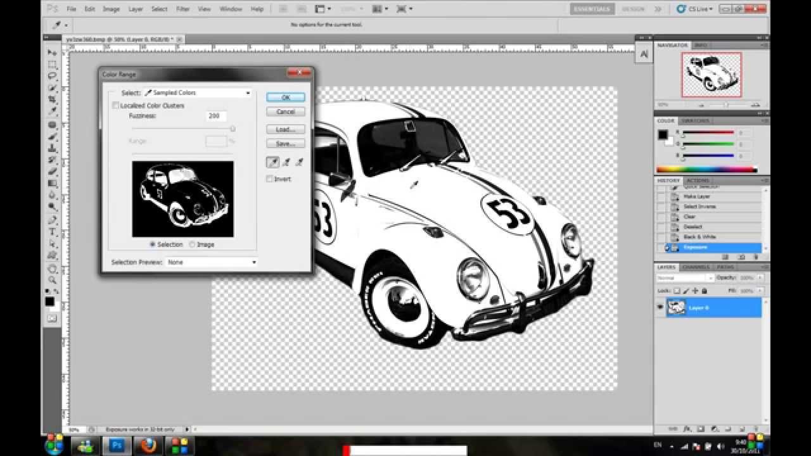
Task: Select the History Brush tool
Action: tap(53, 160)
